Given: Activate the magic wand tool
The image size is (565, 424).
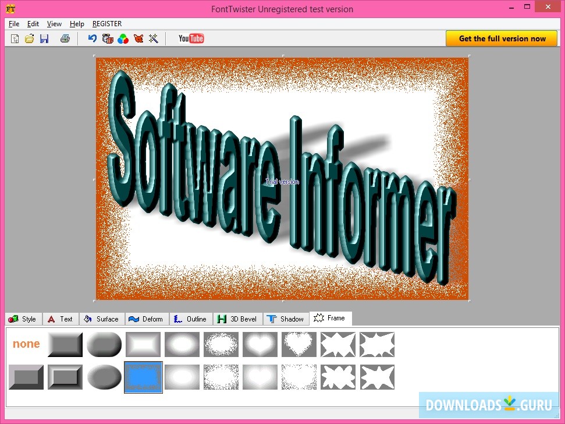Looking at the screenshot, I should 154,38.
